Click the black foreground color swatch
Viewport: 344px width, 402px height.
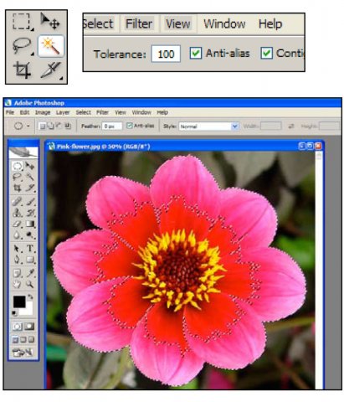pos(19,301)
